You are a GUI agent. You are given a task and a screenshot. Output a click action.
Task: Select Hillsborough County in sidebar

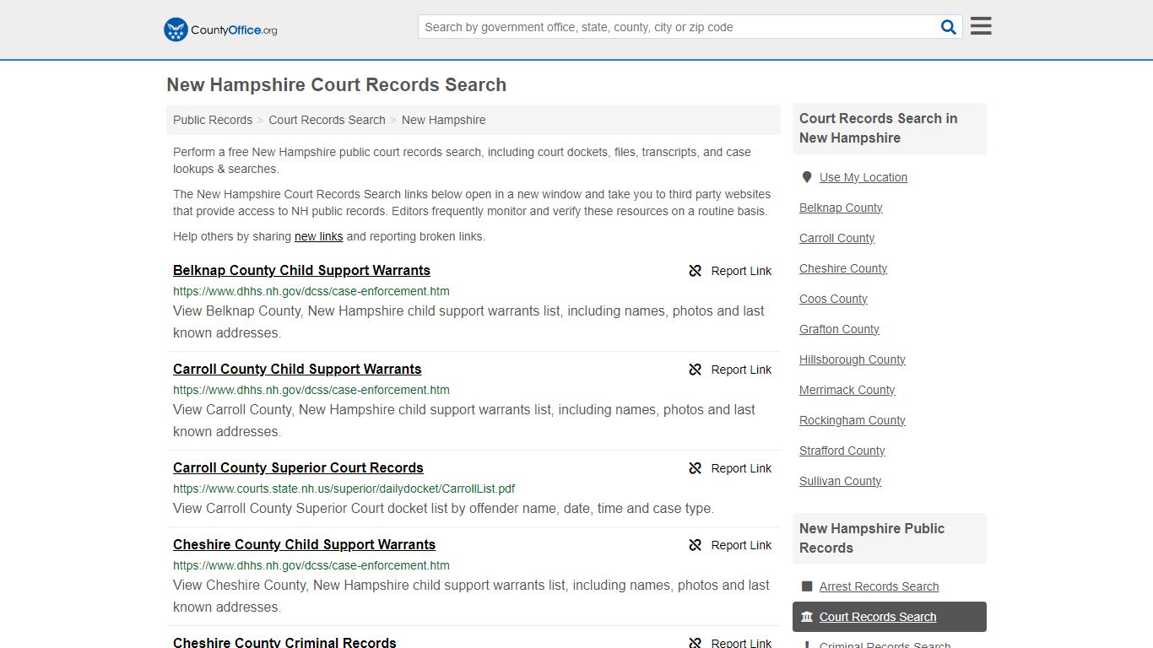click(x=853, y=359)
